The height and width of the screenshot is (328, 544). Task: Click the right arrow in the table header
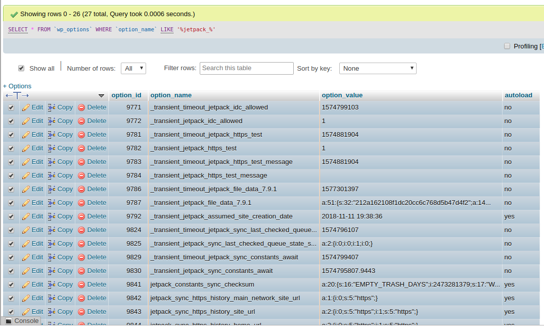(x=24, y=95)
